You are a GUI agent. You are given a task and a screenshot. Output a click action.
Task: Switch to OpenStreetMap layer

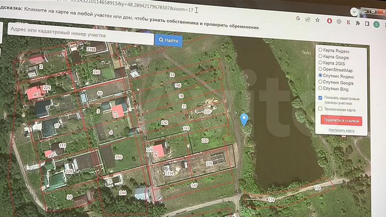tap(321, 69)
